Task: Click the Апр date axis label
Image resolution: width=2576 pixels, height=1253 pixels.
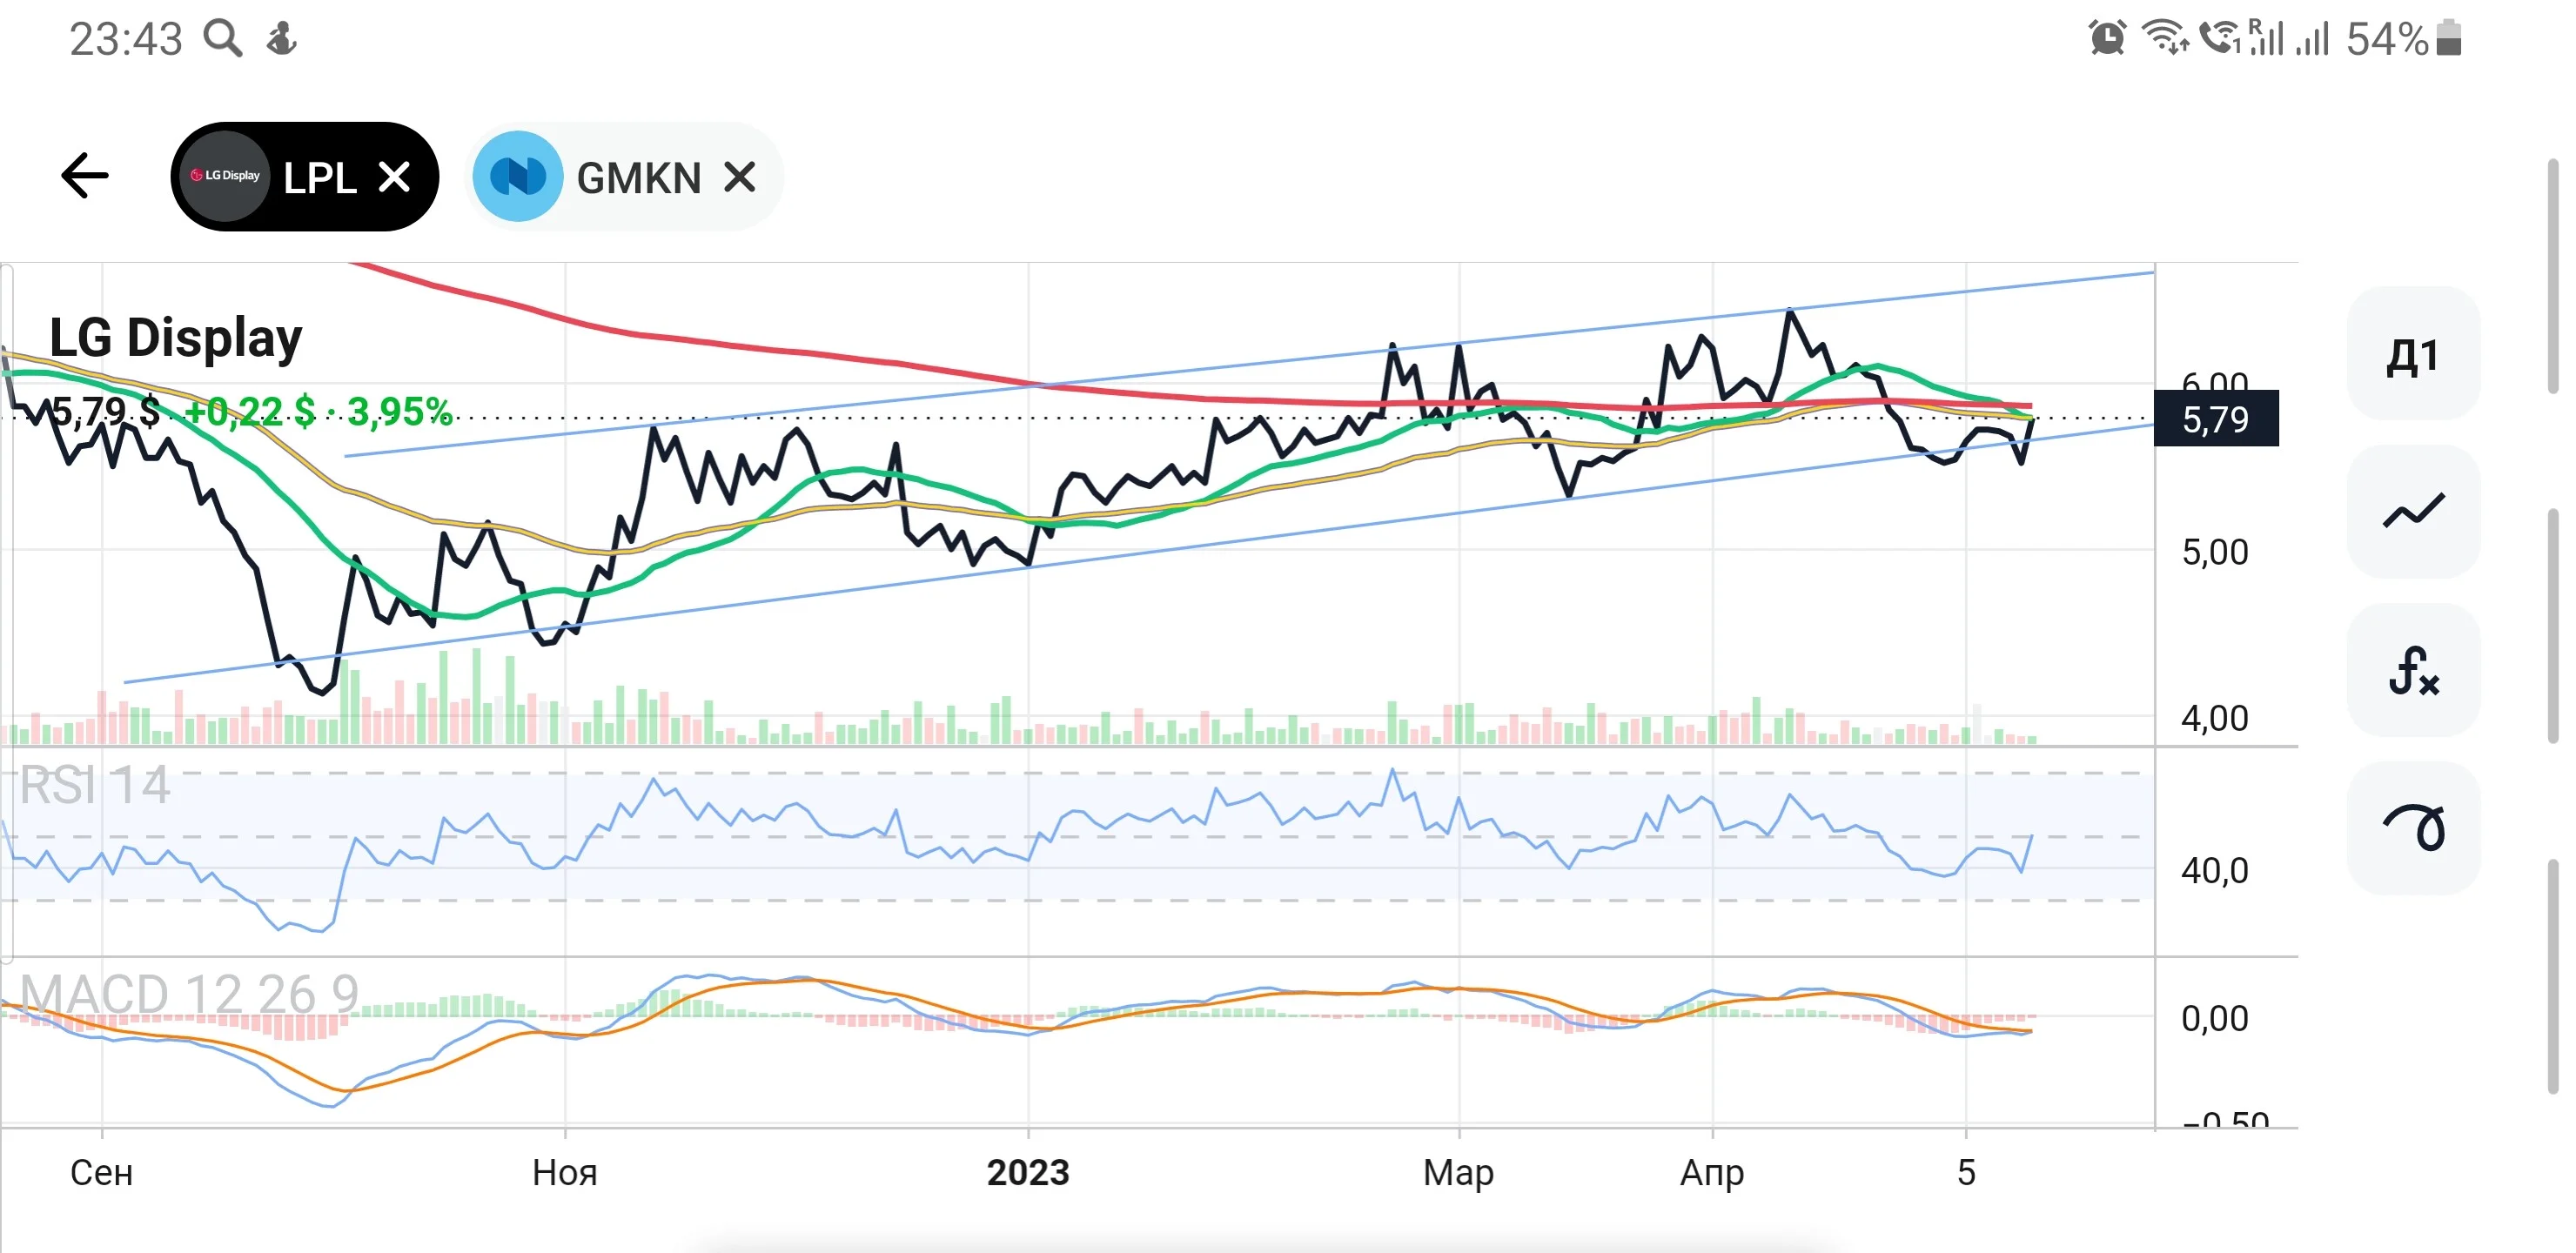Action: pos(1712,1173)
